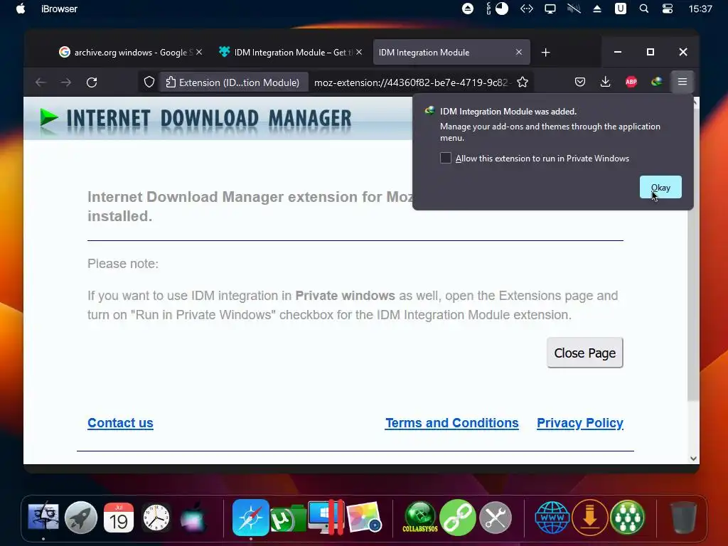This screenshot has height=546, width=728.
Task: Click the Okay button in the popup
Action: tap(660, 187)
